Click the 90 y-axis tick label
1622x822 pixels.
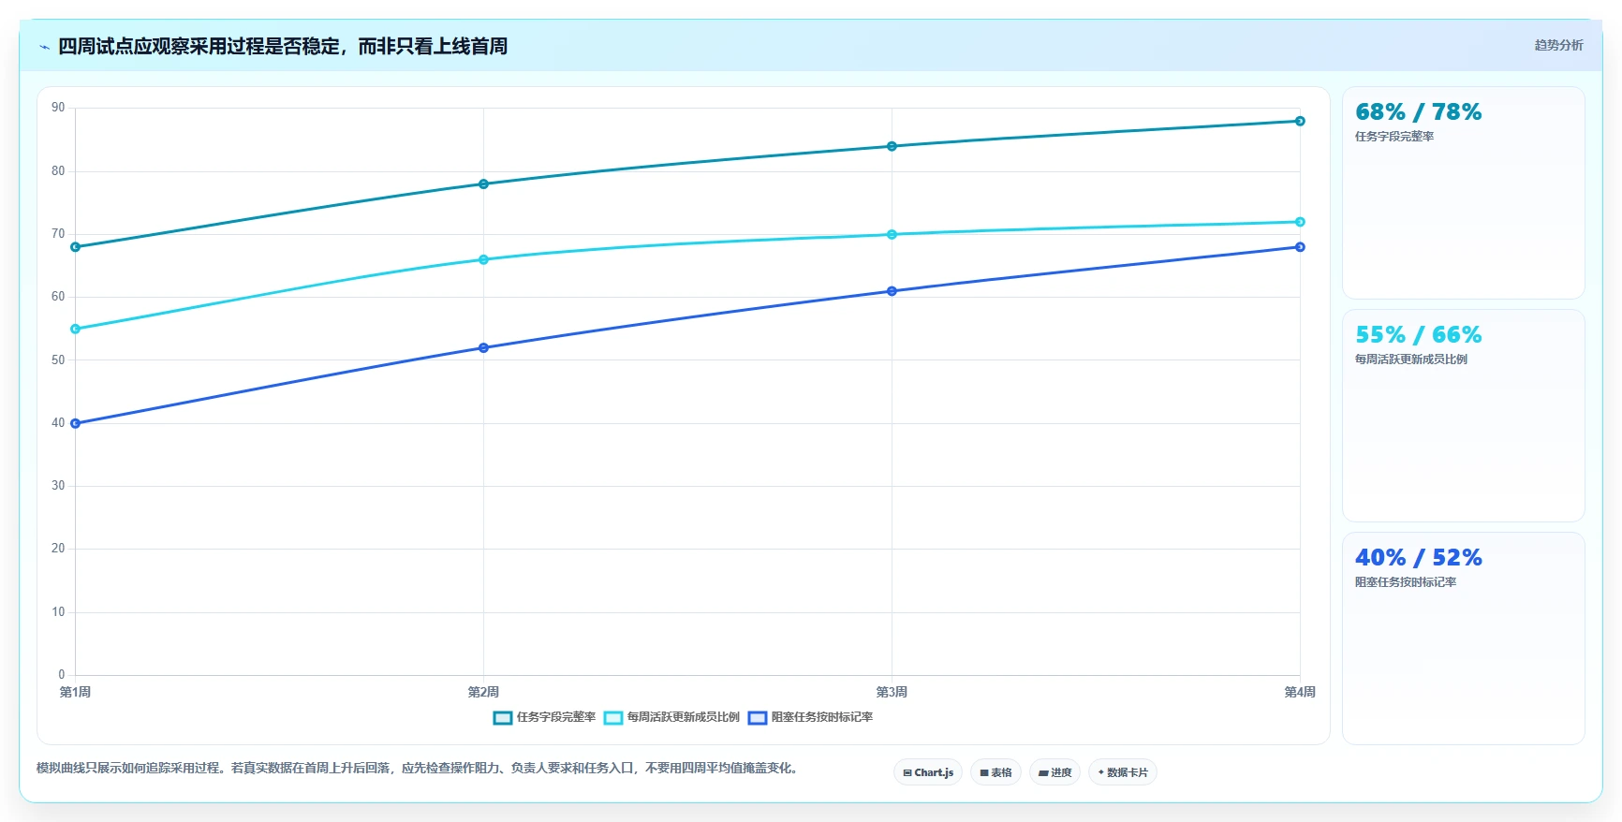(58, 108)
